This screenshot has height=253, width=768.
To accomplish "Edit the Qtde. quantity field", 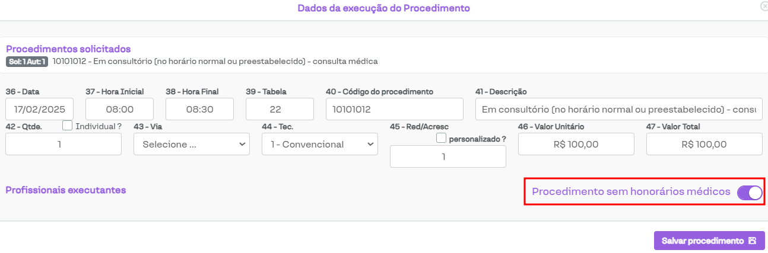I will point(64,144).
